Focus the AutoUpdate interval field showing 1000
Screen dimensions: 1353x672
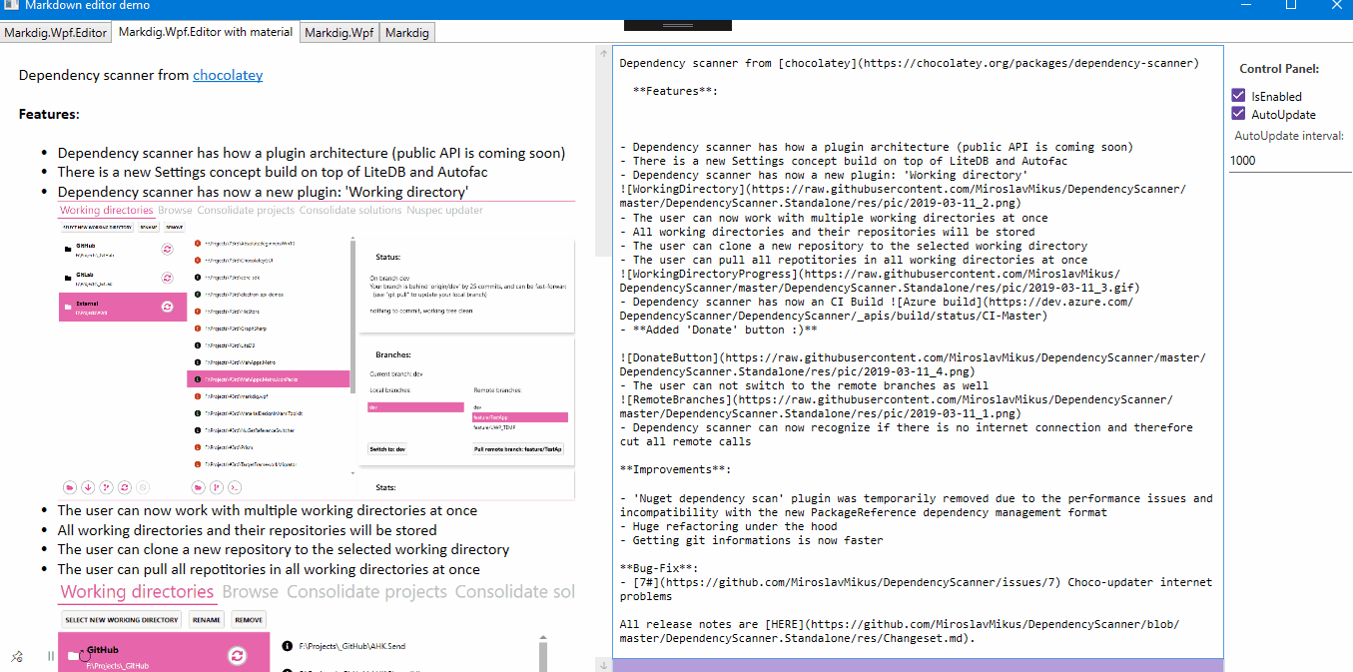1291,160
